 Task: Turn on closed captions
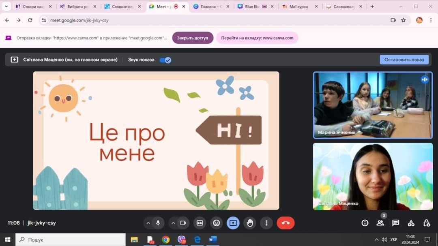point(200,223)
